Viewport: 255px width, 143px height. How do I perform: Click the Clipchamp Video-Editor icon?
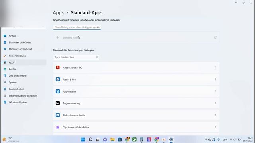tap(58, 127)
